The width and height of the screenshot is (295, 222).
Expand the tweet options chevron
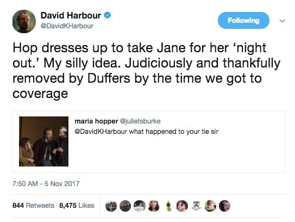(282, 21)
